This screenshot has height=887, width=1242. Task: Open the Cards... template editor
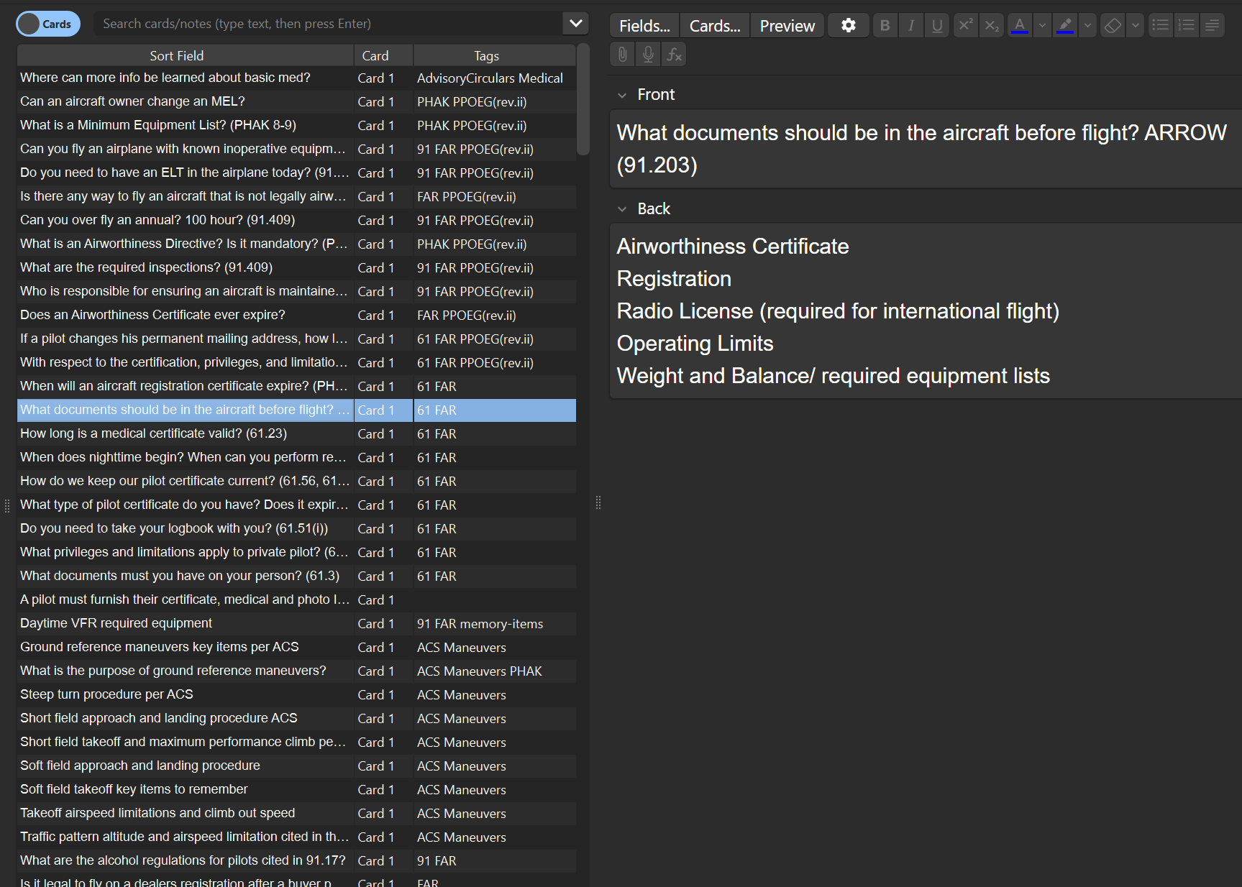(x=713, y=25)
